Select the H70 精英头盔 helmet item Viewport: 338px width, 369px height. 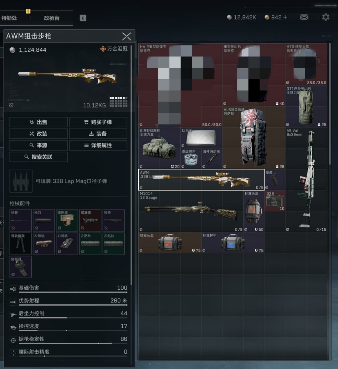pyautogui.click(x=306, y=64)
